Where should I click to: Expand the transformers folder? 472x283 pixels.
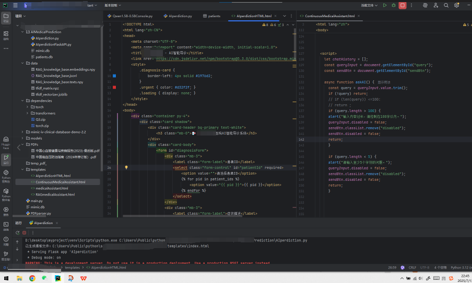(x=27, y=113)
